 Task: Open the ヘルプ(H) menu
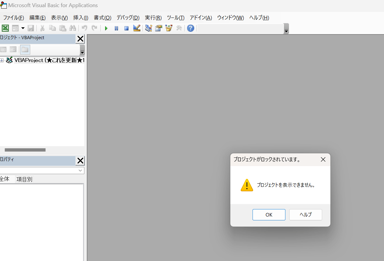[x=259, y=17]
